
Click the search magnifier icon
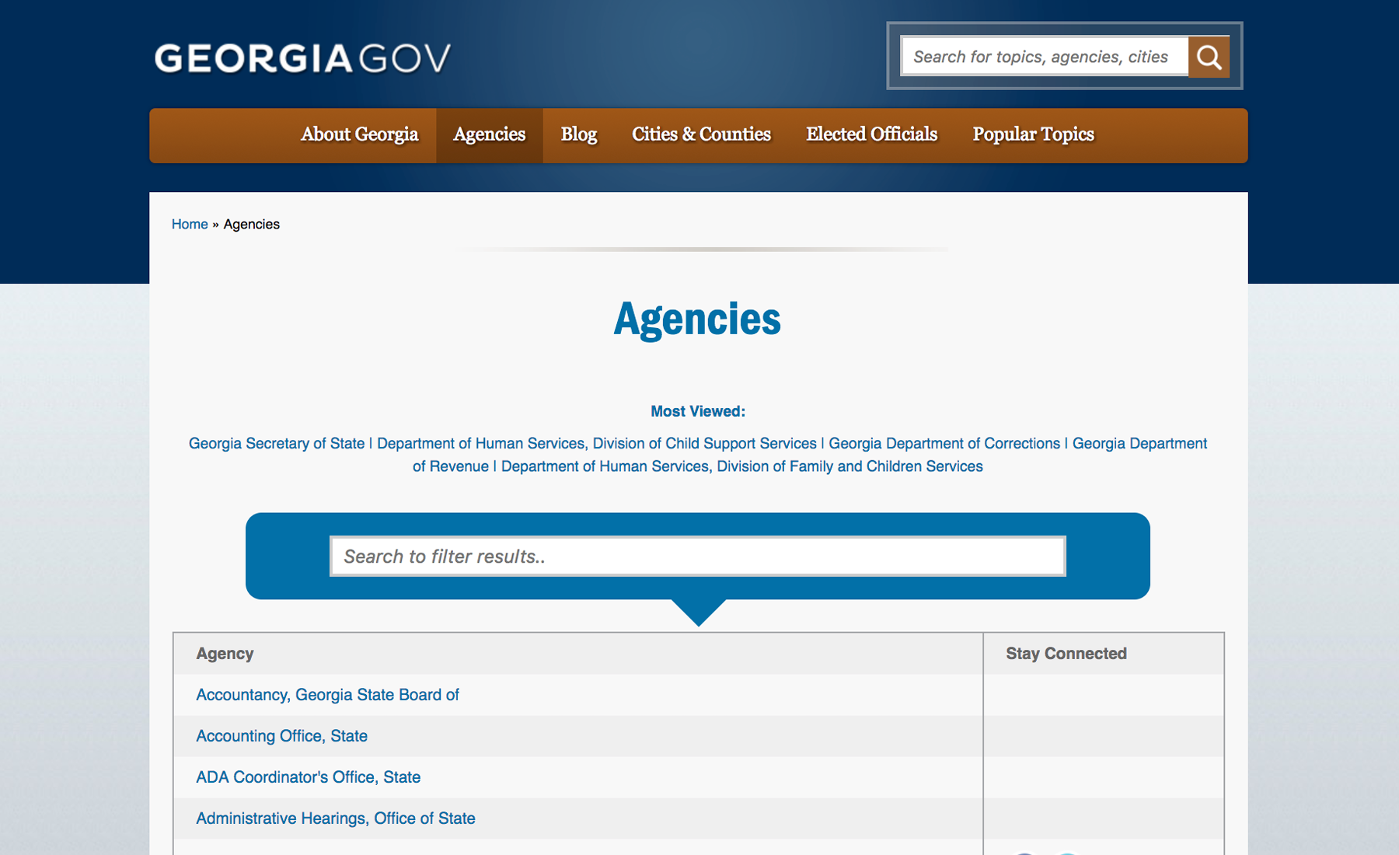[1209, 56]
